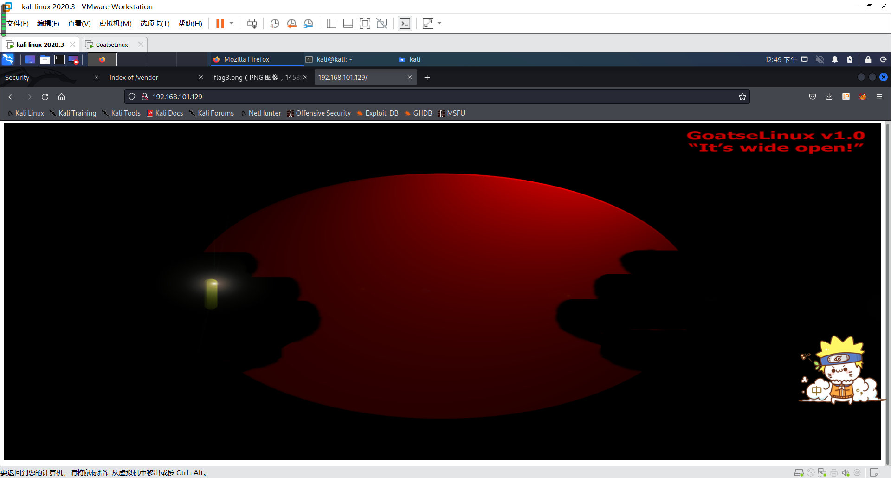Revert to the previous snapshot

coord(292,24)
